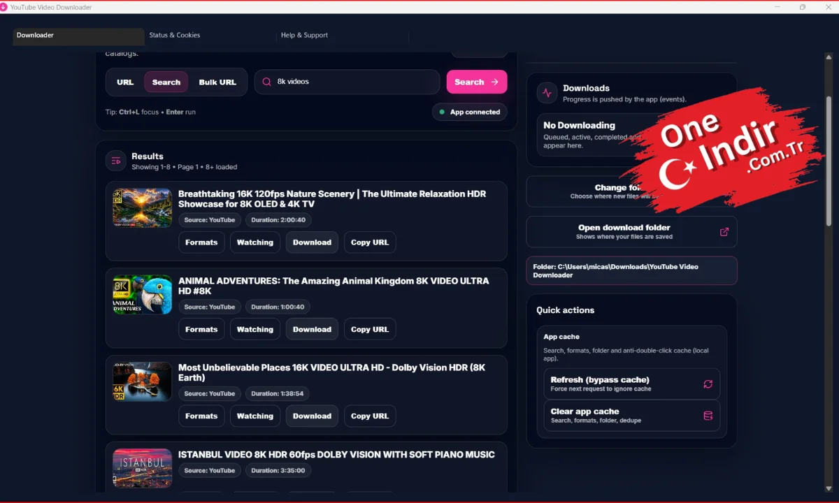Click the Most Unbelievable Places thumbnail

pyautogui.click(x=143, y=381)
